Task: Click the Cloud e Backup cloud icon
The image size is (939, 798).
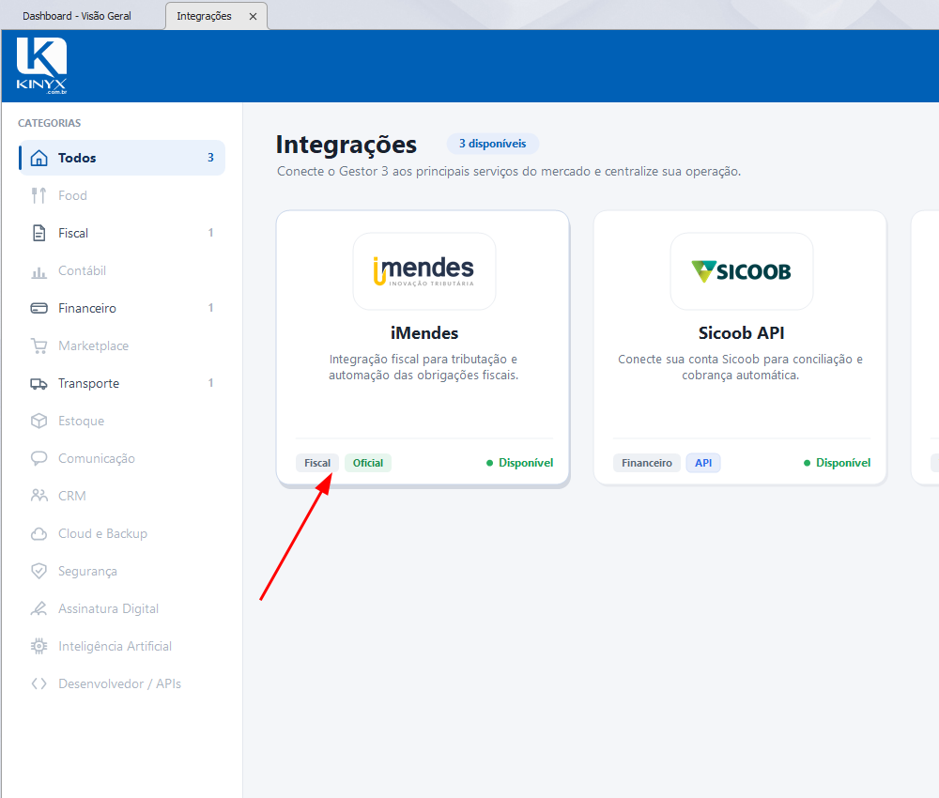Action: 38,533
